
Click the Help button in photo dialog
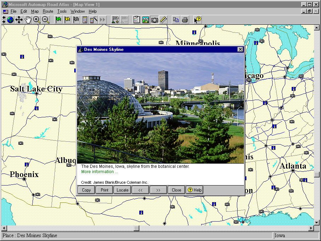point(194,190)
